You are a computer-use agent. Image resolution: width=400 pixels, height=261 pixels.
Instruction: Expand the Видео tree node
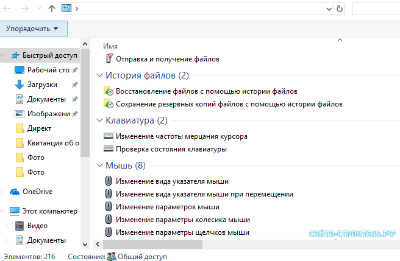click(x=7, y=226)
